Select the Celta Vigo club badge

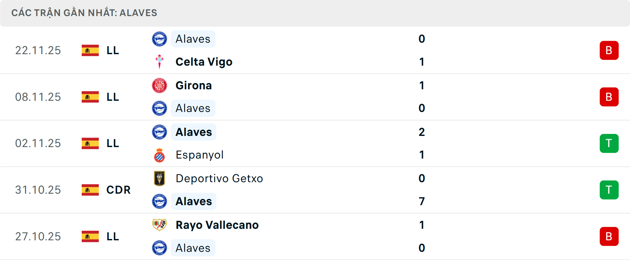(x=160, y=62)
